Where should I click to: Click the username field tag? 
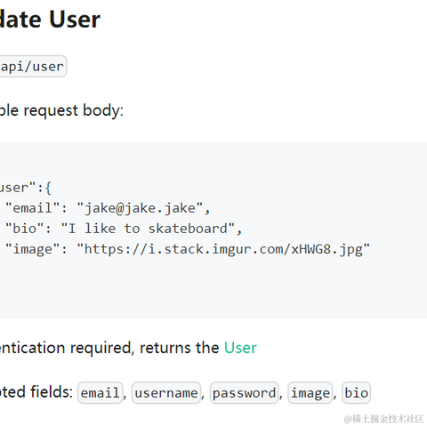[x=166, y=393]
